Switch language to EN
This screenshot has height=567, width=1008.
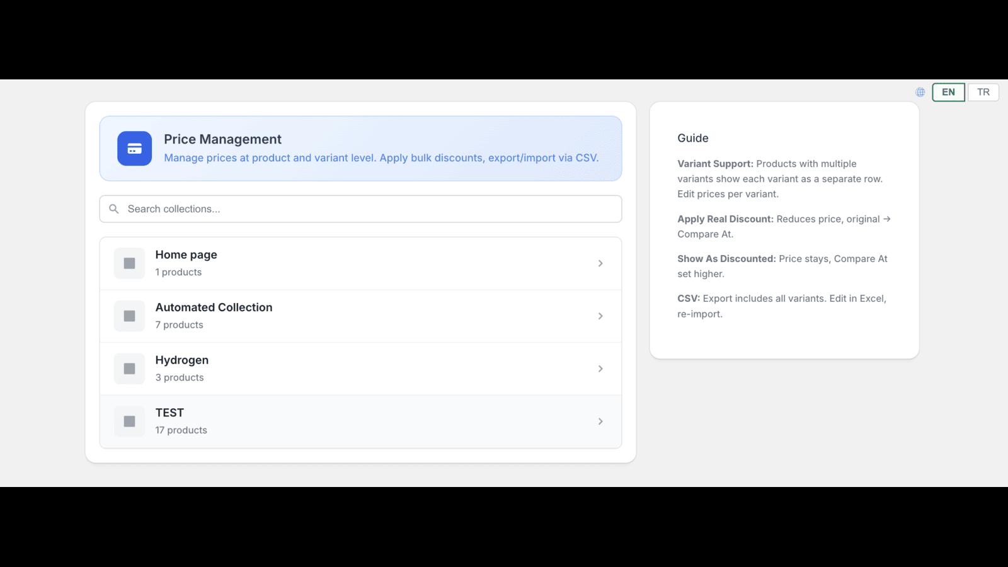[948, 92]
